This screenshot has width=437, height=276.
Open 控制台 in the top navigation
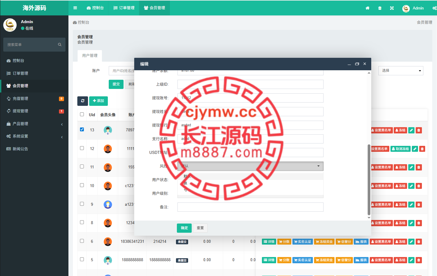click(95, 8)
